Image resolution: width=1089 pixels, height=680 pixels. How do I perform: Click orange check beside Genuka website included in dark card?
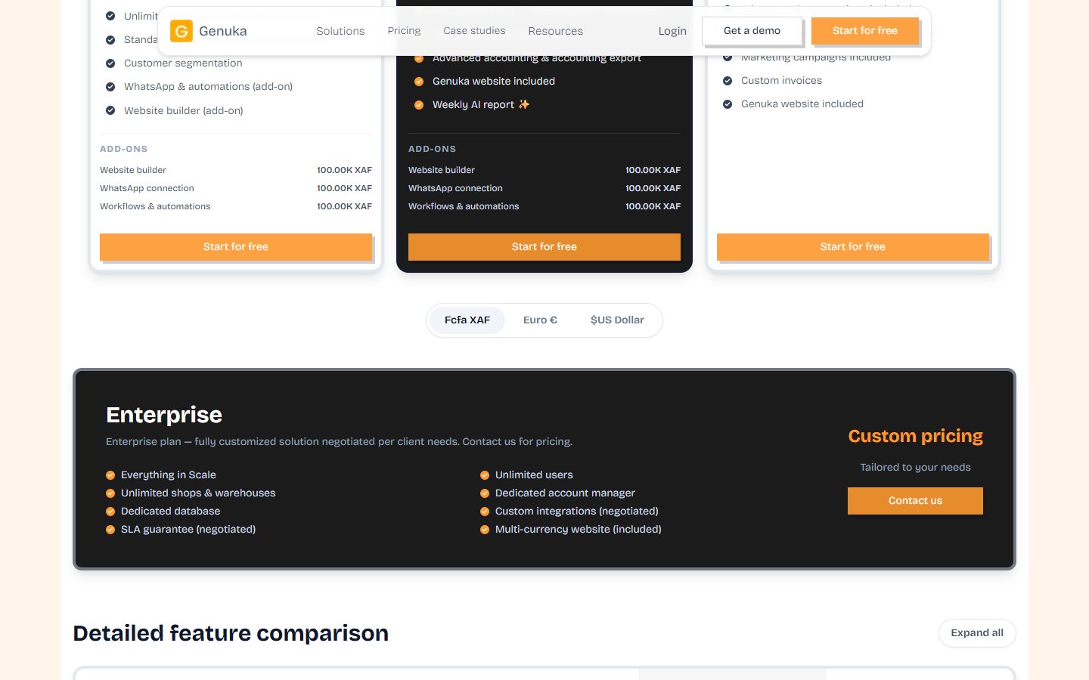coord(419,82)
